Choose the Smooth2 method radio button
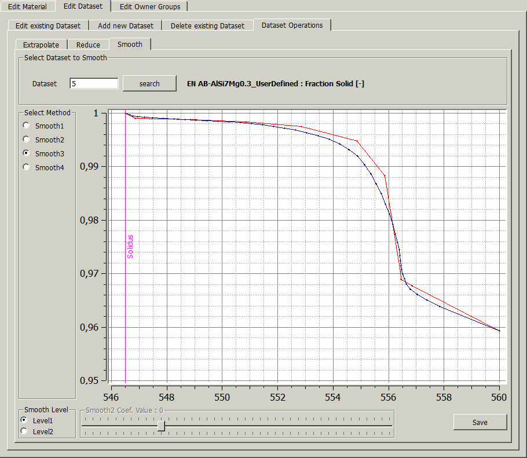527x458 pixels. point(25,140)
